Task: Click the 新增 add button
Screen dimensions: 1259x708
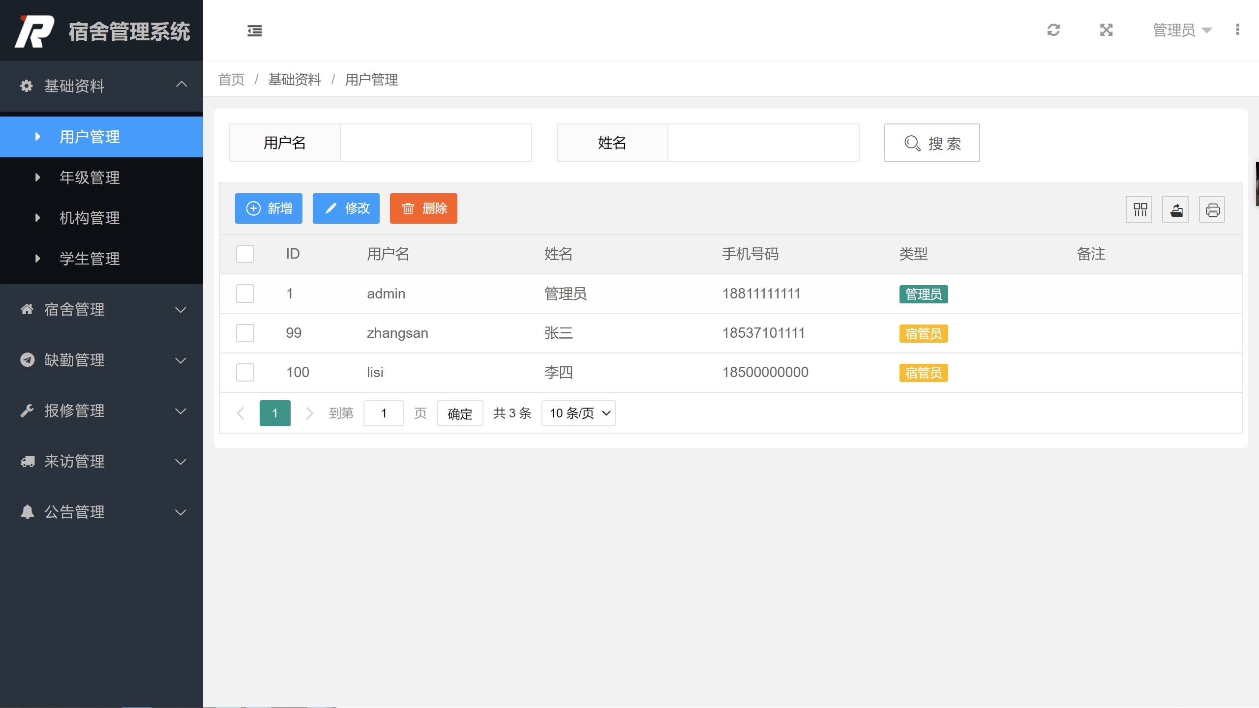Action: click(269, 208)
